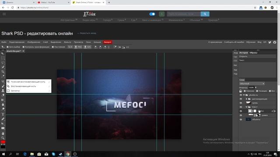This screenshot has height=157, width=280.
Task: Expand the цветокоррекция folder arrow
Action: (x=247, y=99)
